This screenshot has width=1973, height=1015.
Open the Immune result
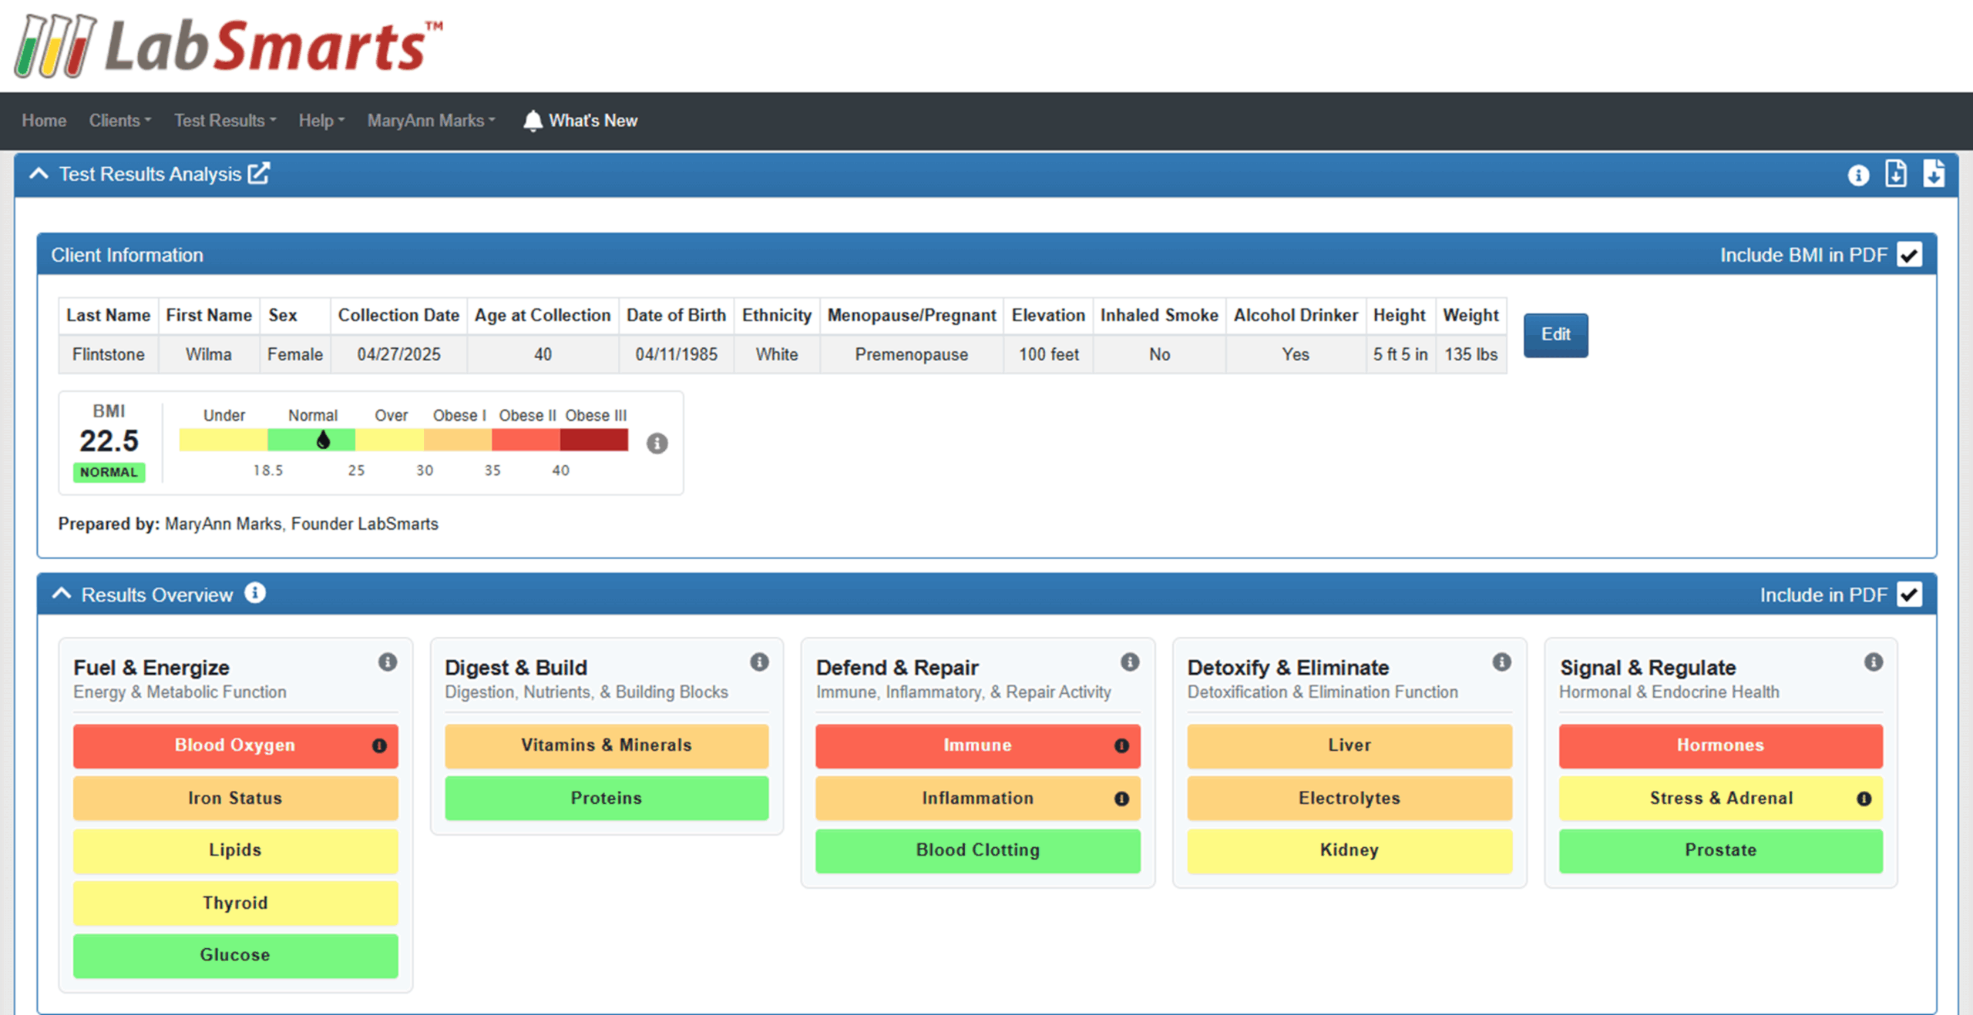point(978,745)
